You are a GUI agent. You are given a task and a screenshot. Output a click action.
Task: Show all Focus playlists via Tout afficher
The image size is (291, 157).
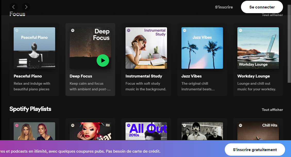click(272, 15)
